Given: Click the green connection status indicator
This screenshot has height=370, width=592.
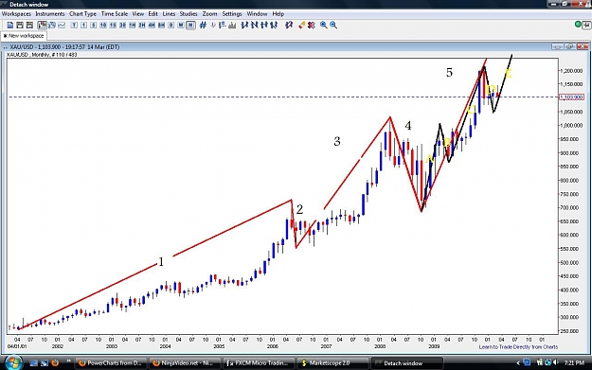Looking at the screenshot, I should 578,25.
